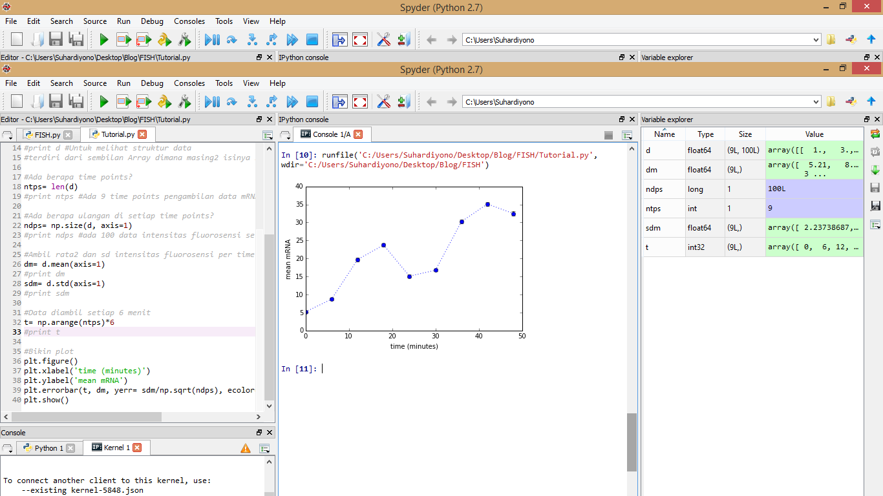Open Console pane Options menu beside warning icon
Image resolution: width=883 pixels, height=496 pixels.
(x=264, y=448)
